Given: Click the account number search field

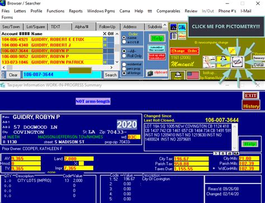Looking at the screenshot, I should [62, 75].
